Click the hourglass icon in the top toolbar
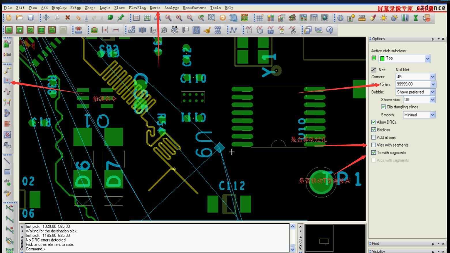 pyautogui.click(x=416, y=18)
